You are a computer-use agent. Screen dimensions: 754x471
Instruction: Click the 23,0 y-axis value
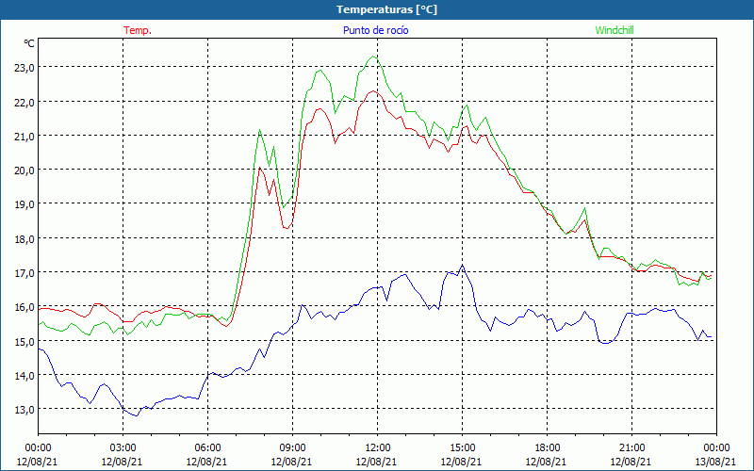[25, 68]
